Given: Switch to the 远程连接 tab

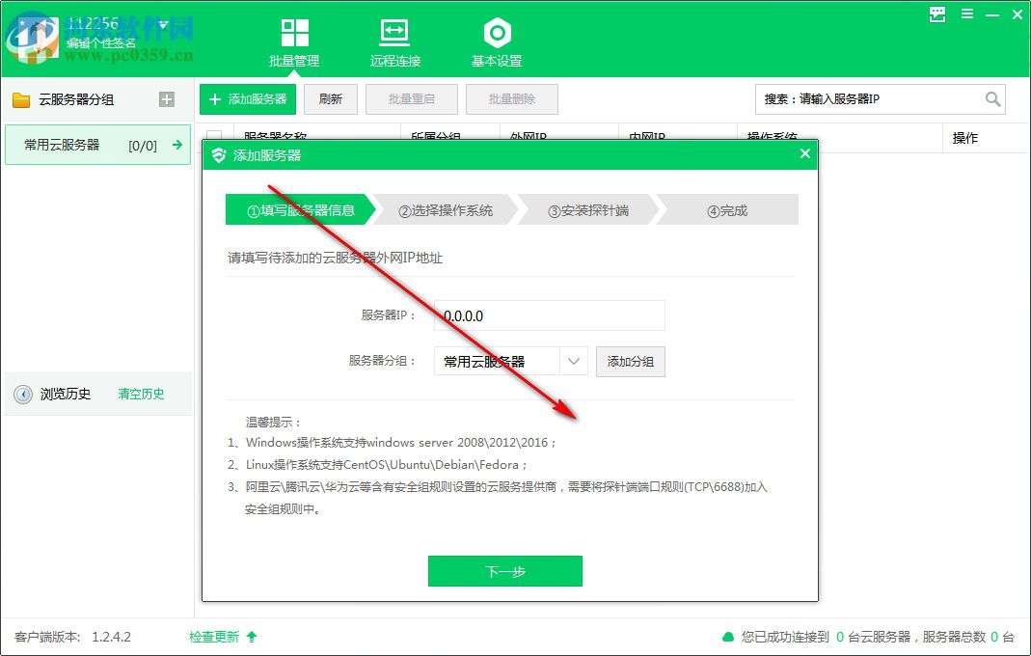Looking at the screenshot, I should pos(393,39).
